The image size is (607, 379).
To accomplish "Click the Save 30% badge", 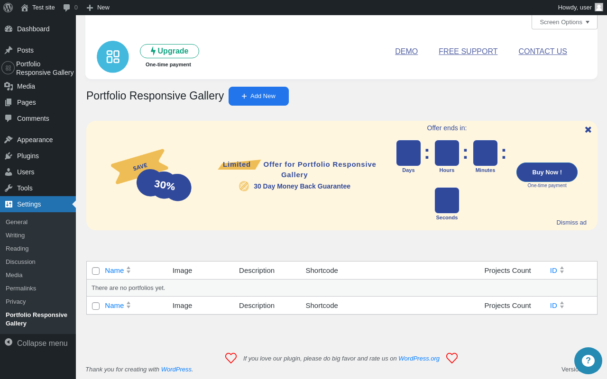I will [x=151, y=175].
